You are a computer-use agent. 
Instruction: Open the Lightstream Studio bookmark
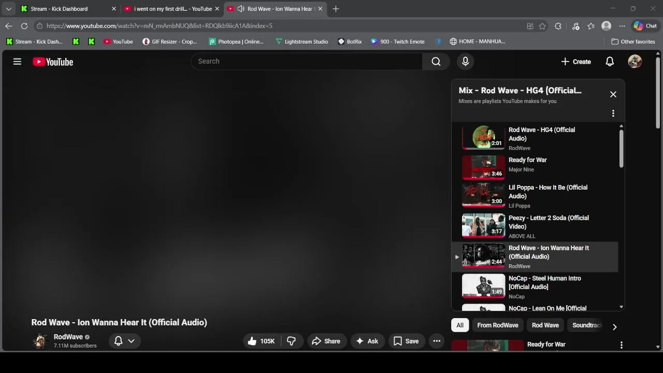pyautogui.click(x=301, y=41)
